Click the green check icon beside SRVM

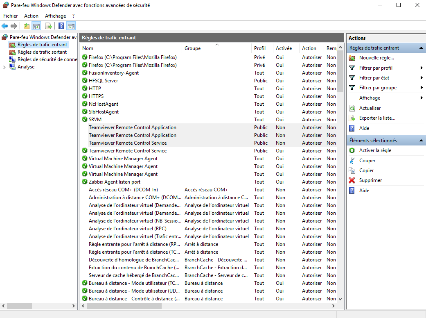pos(85,119)
